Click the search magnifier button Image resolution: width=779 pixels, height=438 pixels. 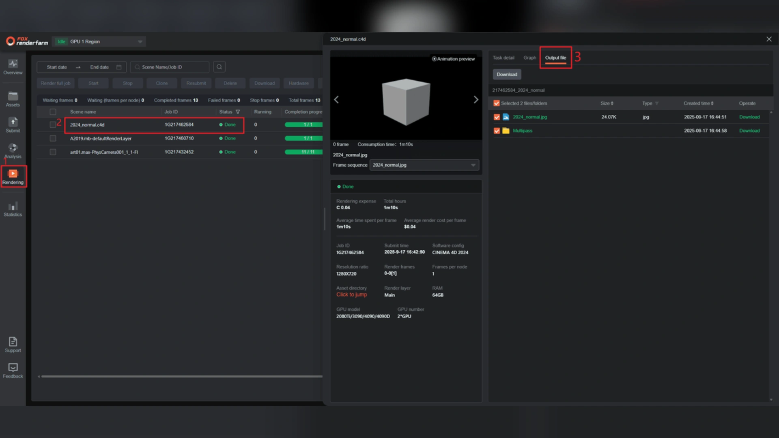click(x=219, y=67)
